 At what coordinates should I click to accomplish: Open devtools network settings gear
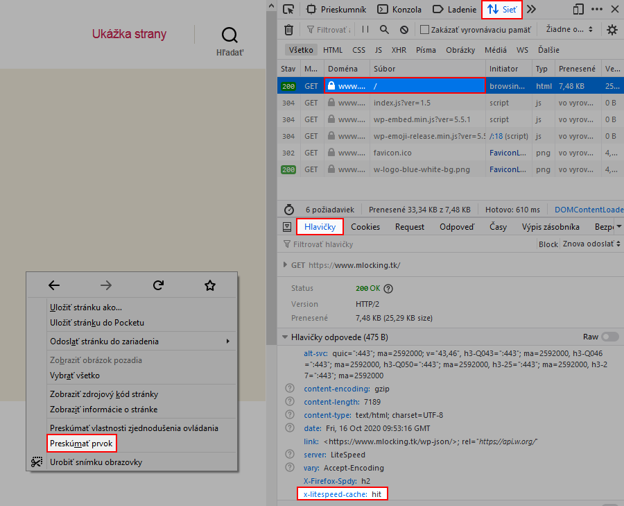point(612,30)
